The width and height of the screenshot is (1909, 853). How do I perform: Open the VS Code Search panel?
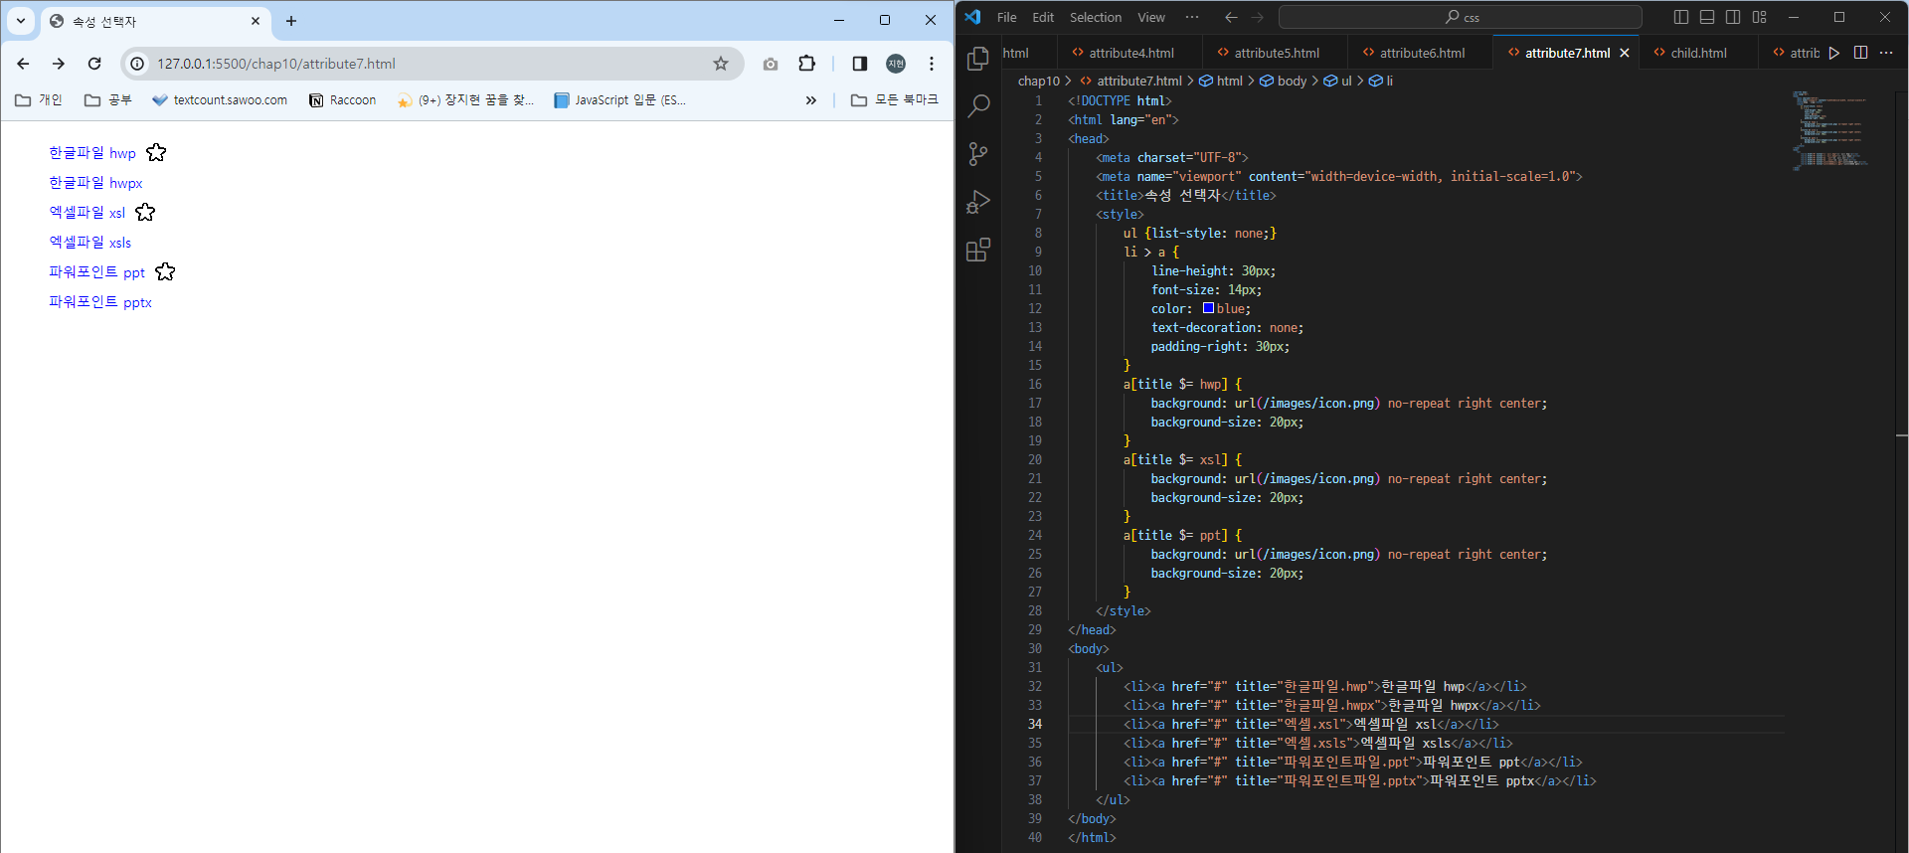click(x=978, y=105)
